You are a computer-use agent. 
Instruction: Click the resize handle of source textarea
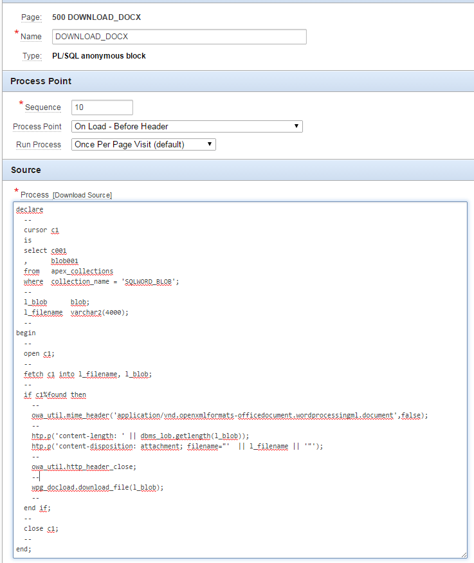[464, 555]
